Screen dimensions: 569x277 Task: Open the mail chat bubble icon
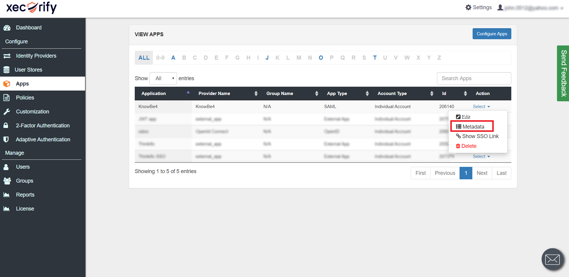pyautogui.click(x=552, y=259)
